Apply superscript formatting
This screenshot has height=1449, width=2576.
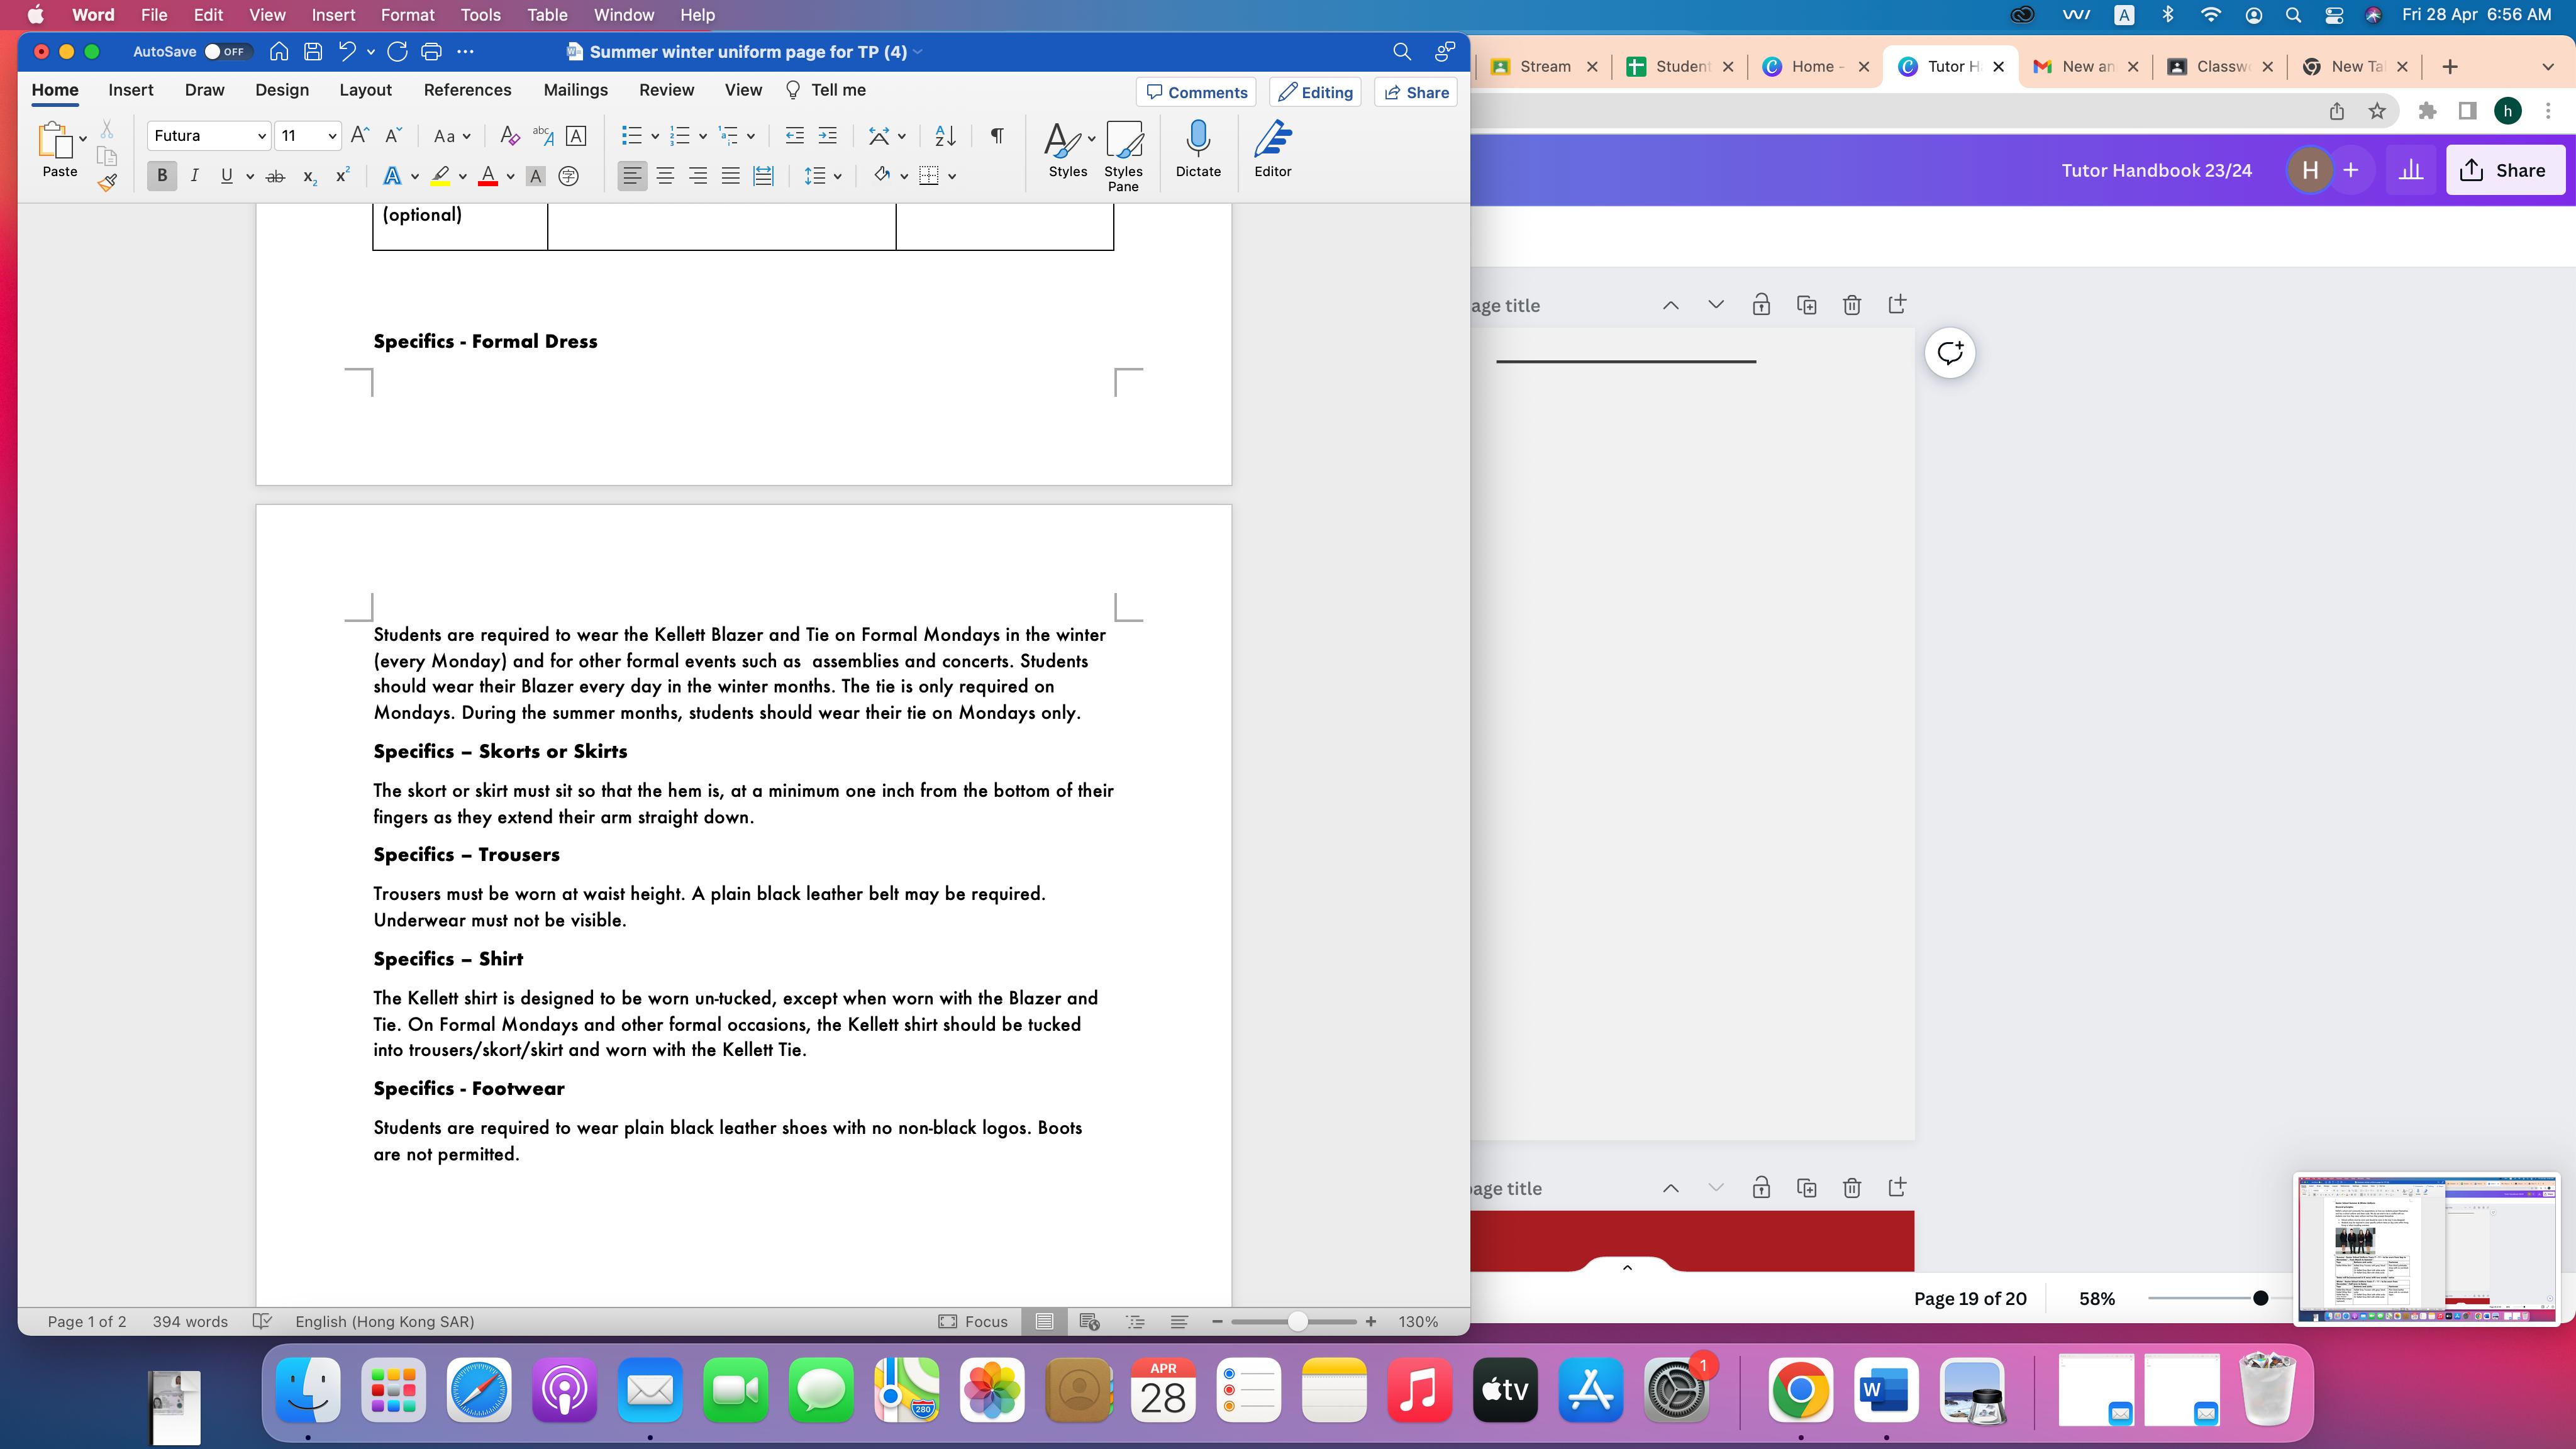pos(342,176)
